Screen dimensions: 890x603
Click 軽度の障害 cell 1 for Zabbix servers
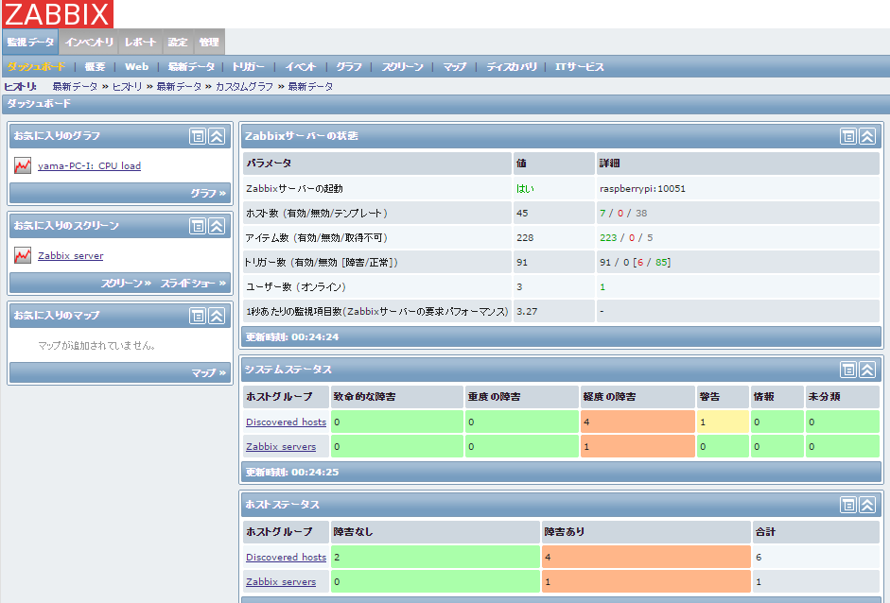click(x=637, y=446)
